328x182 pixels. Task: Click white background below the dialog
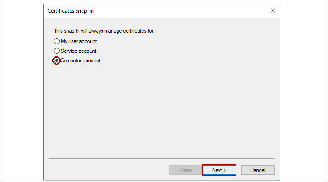(162, 180)
